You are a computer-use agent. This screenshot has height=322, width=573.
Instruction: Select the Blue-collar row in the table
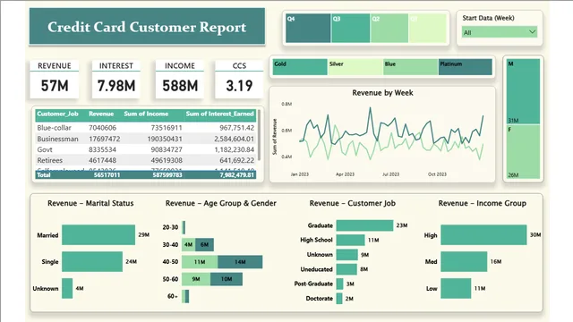(x=146, y=128)
